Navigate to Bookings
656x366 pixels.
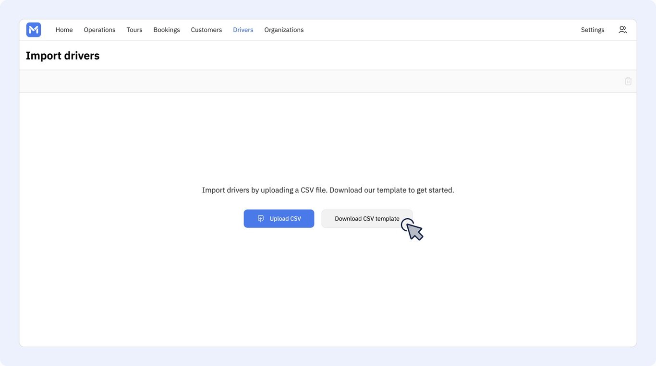pyautogui.click(x=167, y=30)
